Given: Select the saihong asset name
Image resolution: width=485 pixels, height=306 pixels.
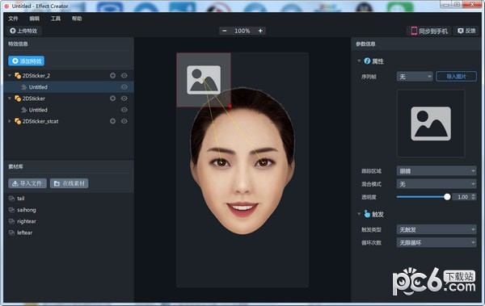Looking at the screenshot, I should click(x=27, y=210).
